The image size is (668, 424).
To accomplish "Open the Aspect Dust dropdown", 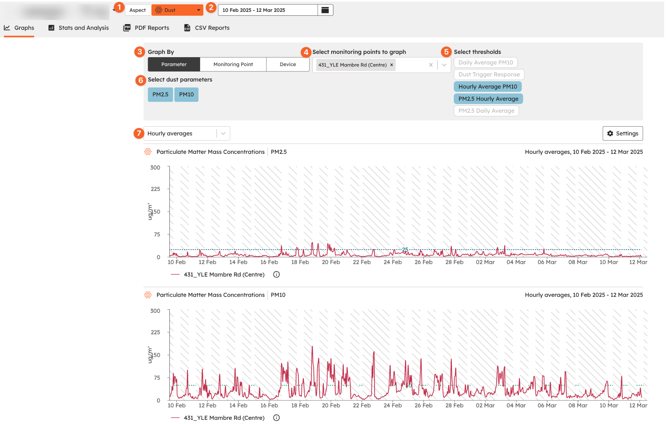I will (x=177, y=10).
